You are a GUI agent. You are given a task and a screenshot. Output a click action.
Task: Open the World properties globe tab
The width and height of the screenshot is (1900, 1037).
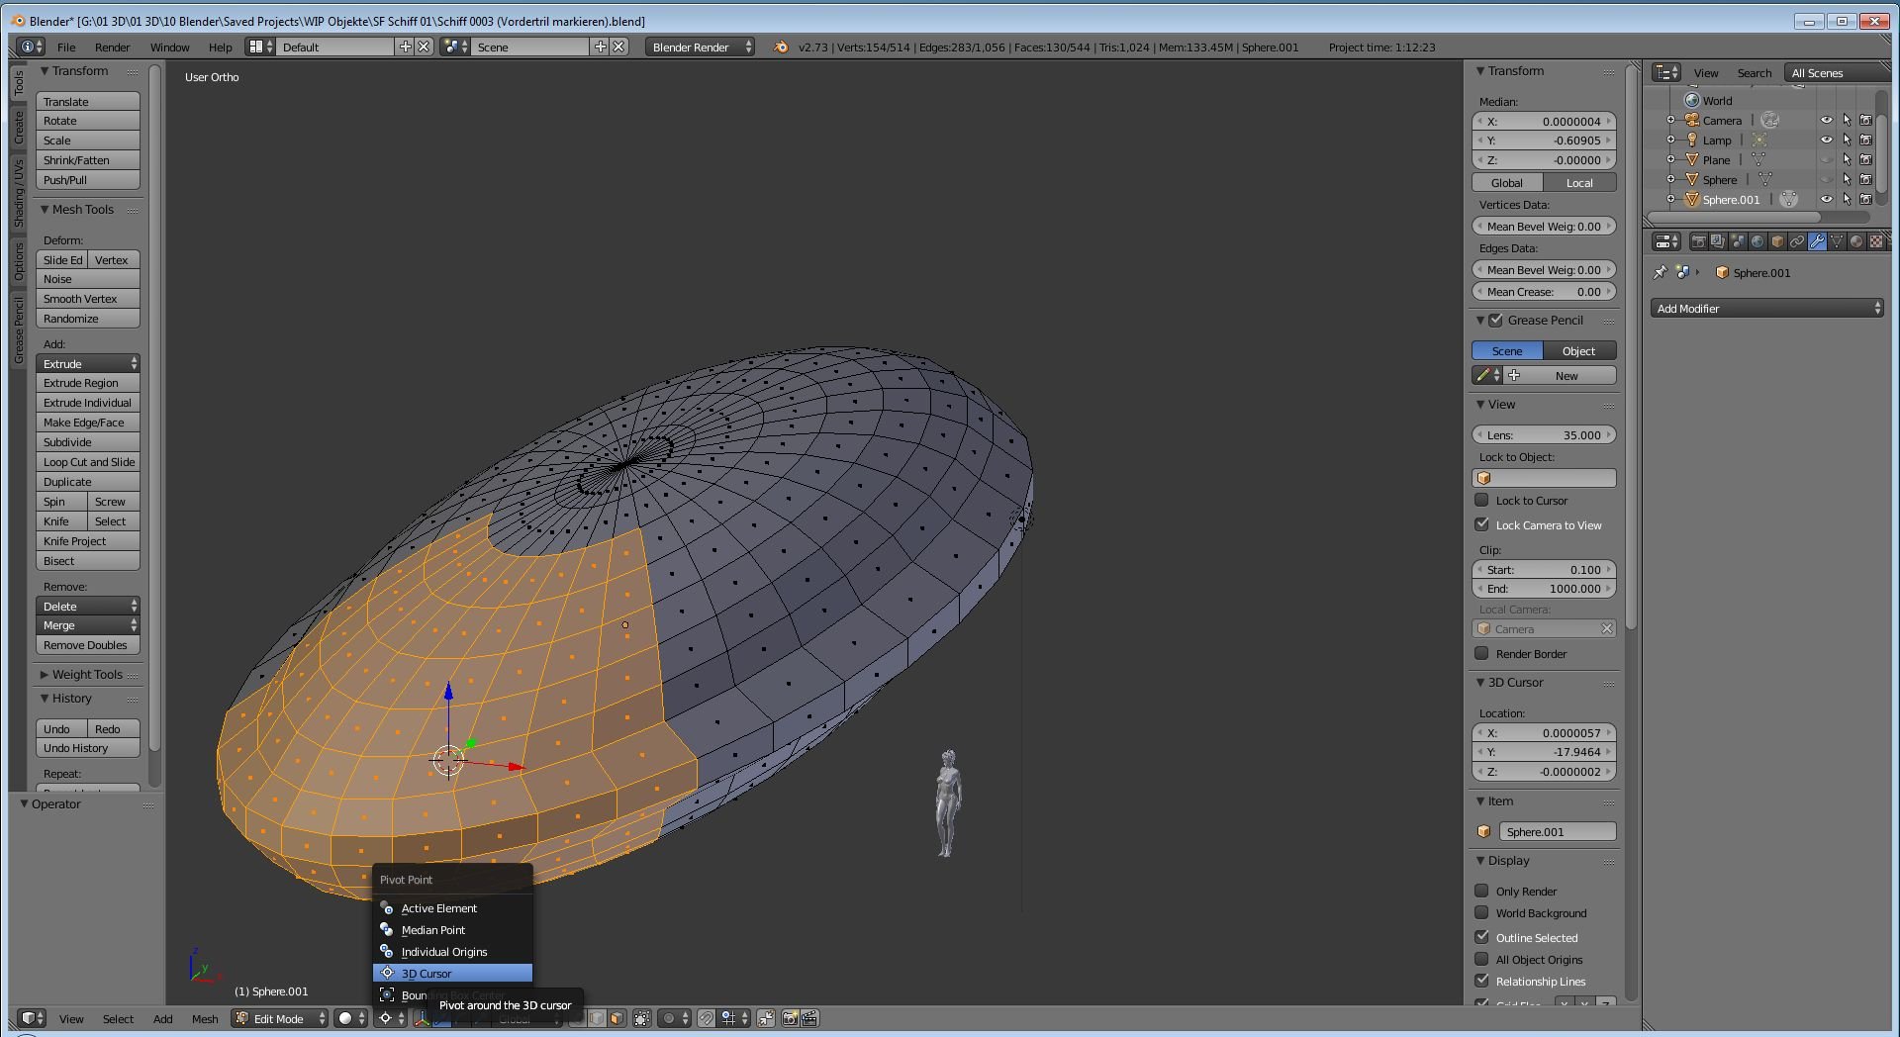1757,241
